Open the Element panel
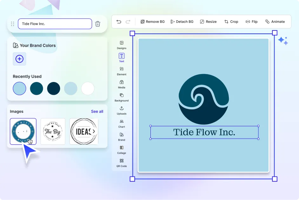Image resolution: width=299 pixels, height=200 pixels. click(121, 72)
